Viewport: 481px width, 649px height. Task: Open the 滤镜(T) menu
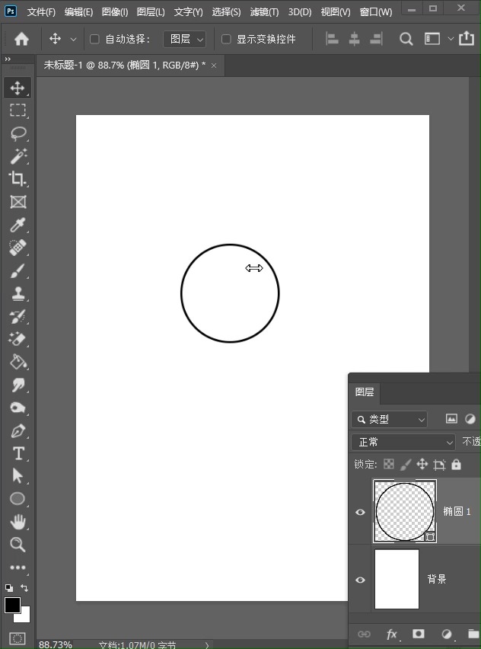point(264,12)
